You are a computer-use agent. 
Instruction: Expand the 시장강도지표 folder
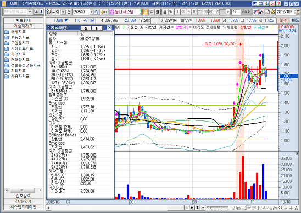tap(19, 48)
